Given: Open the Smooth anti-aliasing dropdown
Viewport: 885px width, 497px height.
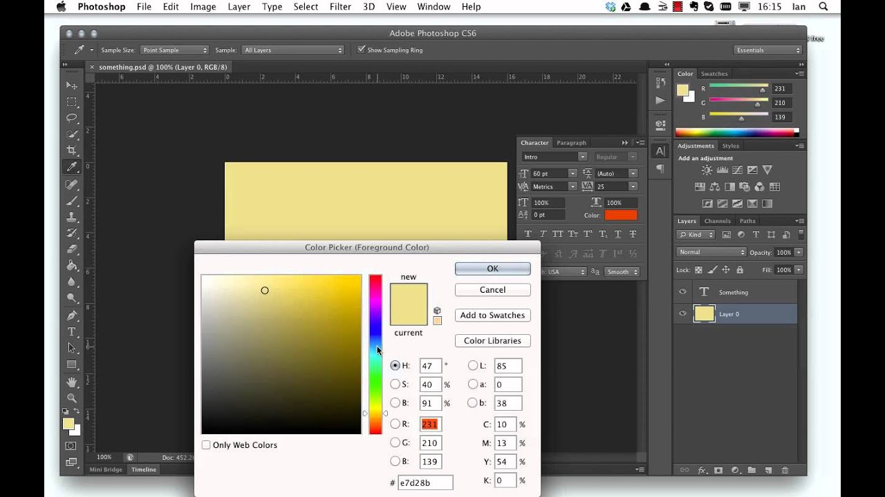Looking at the screenshot, I should 621,271.
